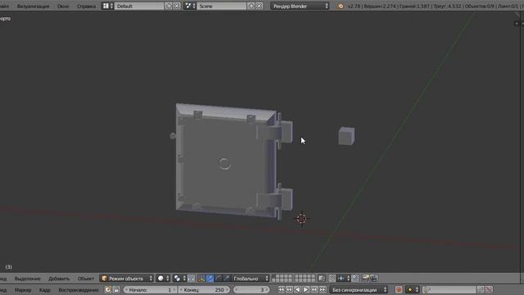Open the viewport shading sphere dropdown
The width and height of the screenshot is (524, 295).
[x=163, y=279]
